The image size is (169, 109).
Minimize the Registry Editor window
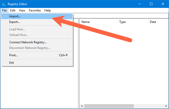coord(140,4)
